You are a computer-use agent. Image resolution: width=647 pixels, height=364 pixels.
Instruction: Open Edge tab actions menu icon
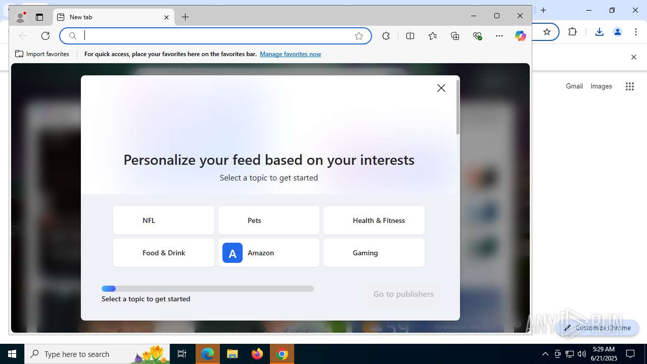tap(39, 17)
